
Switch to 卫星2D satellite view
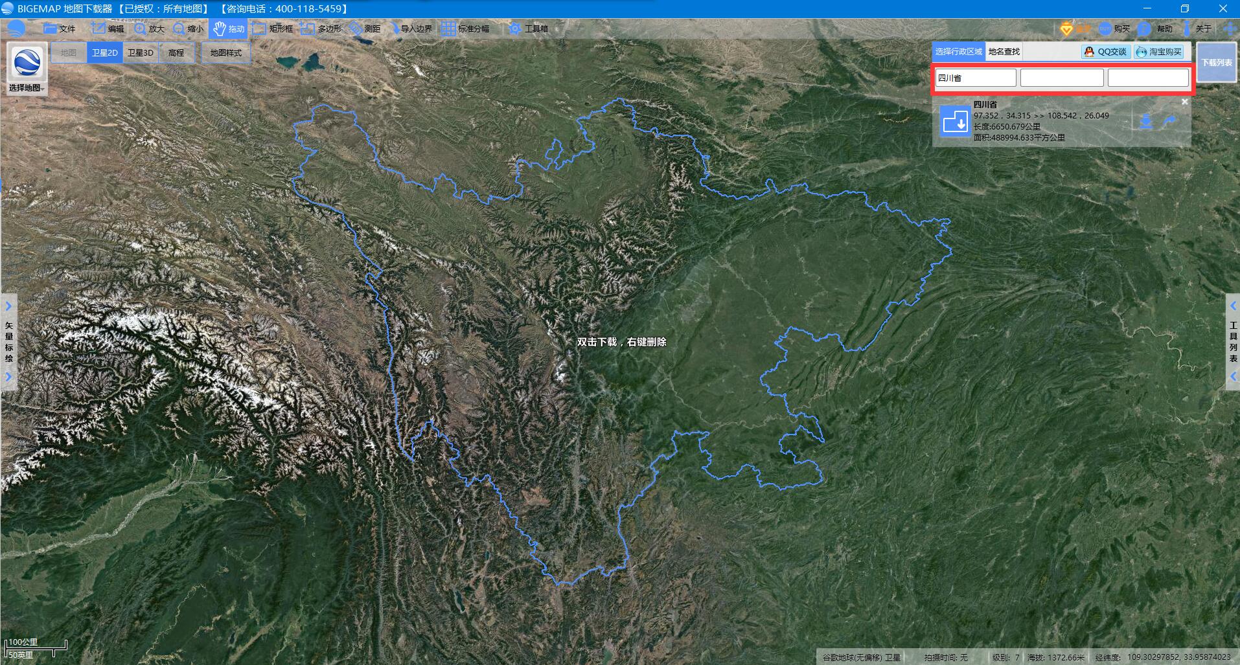pos(104,52)
